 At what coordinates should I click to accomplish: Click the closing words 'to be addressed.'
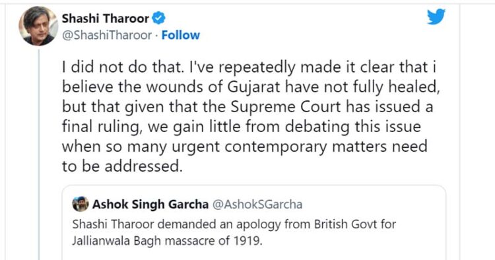(122, 166)
